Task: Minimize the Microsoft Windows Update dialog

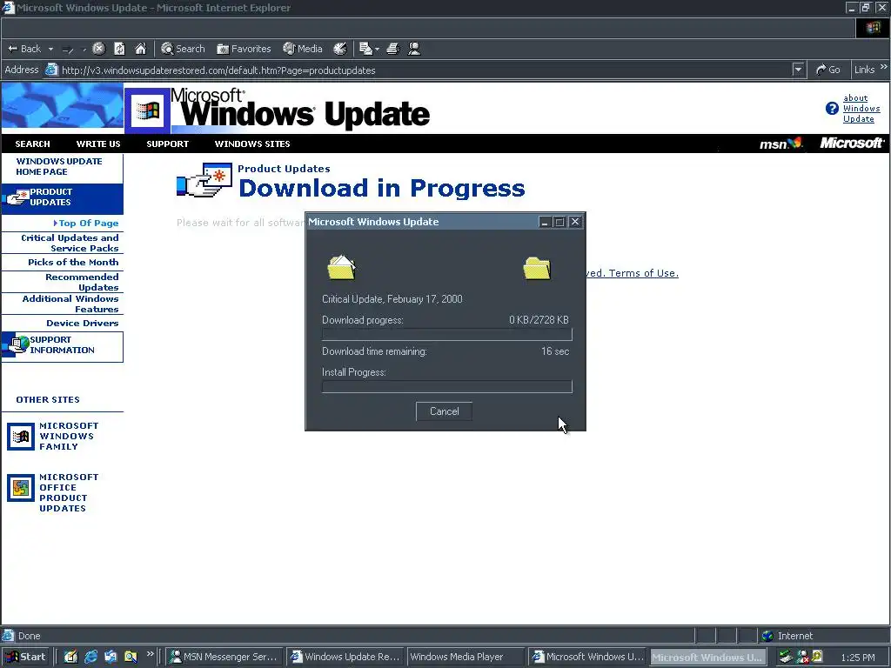Action: tap(545, 222)
